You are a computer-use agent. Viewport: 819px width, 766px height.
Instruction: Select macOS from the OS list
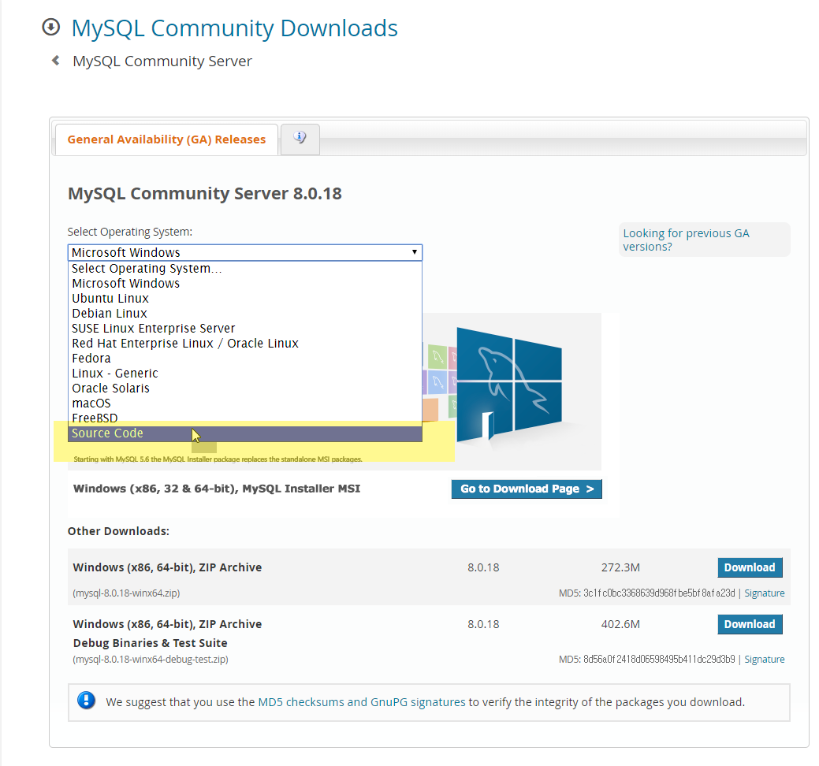[x=244, y=403]
